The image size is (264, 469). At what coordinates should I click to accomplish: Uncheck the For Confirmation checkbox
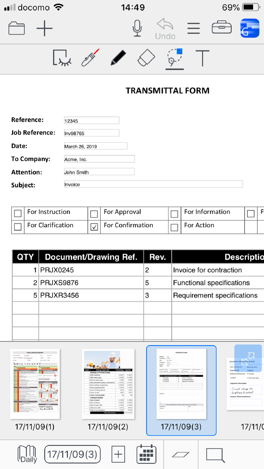click(x=94, y=227)
